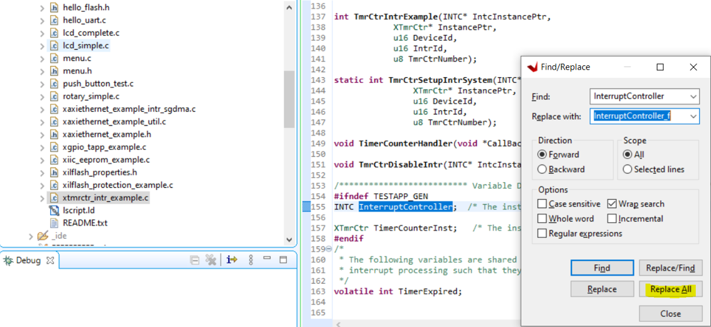Select the hello_uart.c file icon
Screen dimensions: 711x327
tap(54, 20)
